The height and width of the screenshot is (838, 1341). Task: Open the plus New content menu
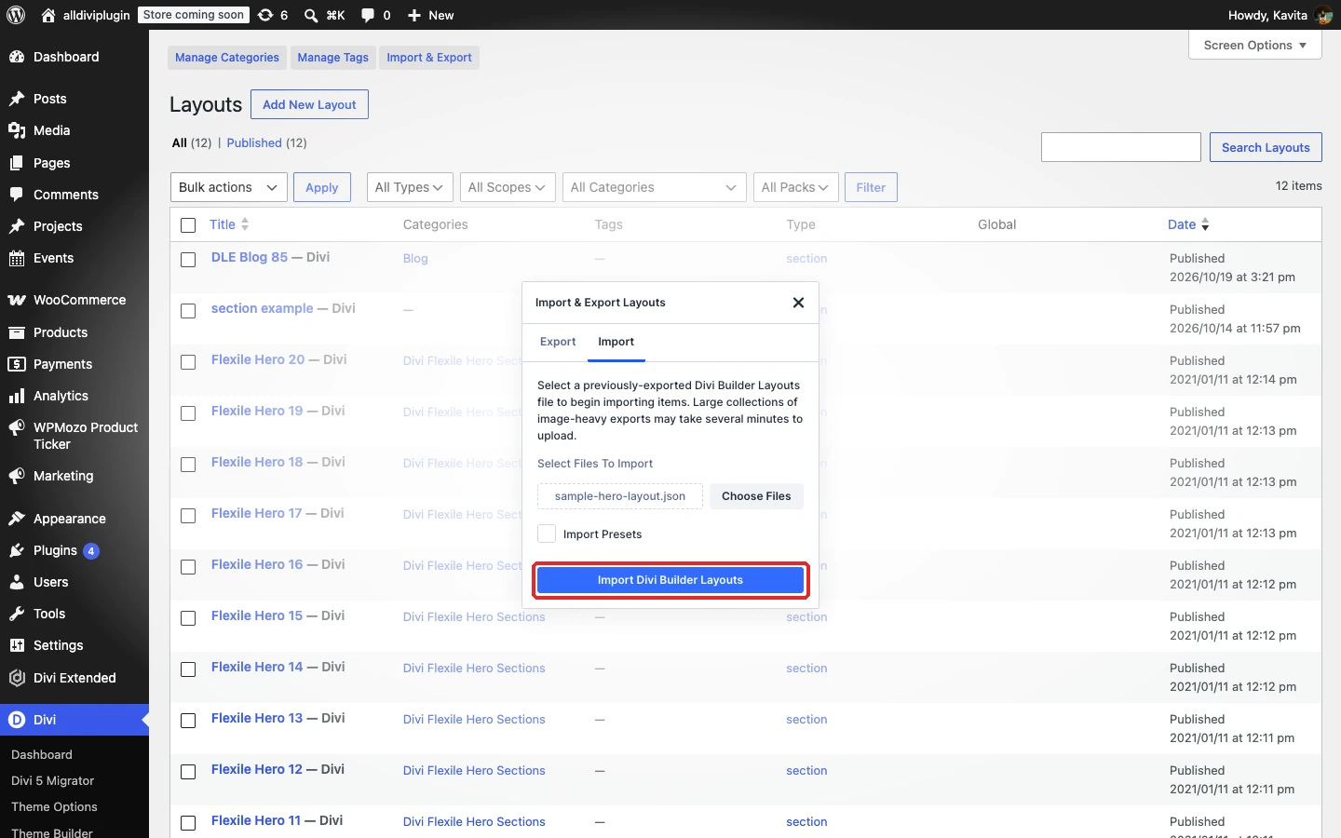[431, 15]
